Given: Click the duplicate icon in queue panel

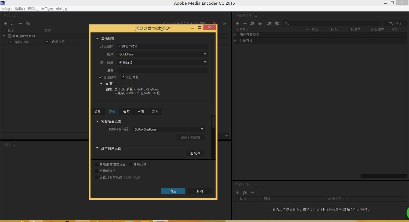Looking at the screenshot, I should pyautogui.click(x=28, y=23).
